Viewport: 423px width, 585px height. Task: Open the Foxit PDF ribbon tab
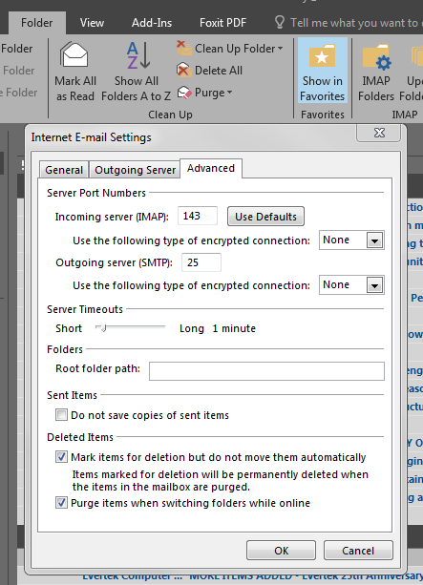[x=222, y=23]
